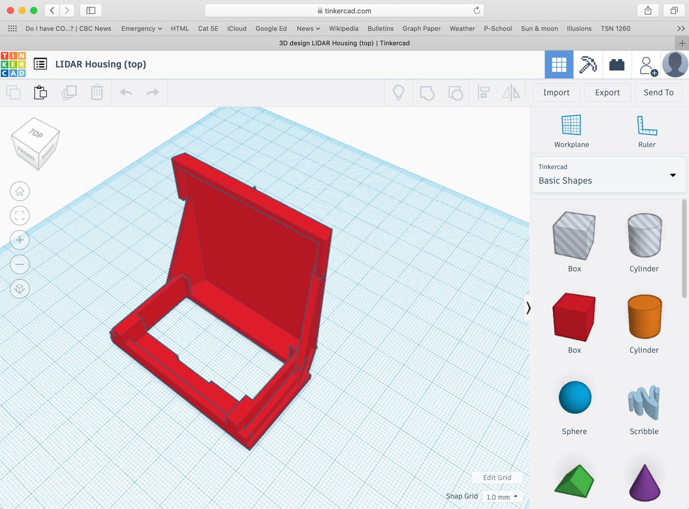Click the Duplicate and repeat icon
Screen dimensions: 689x509
coord(69,92)
